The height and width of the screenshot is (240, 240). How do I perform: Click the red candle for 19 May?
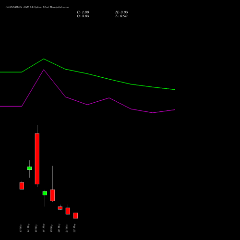(x=52, y=195)
